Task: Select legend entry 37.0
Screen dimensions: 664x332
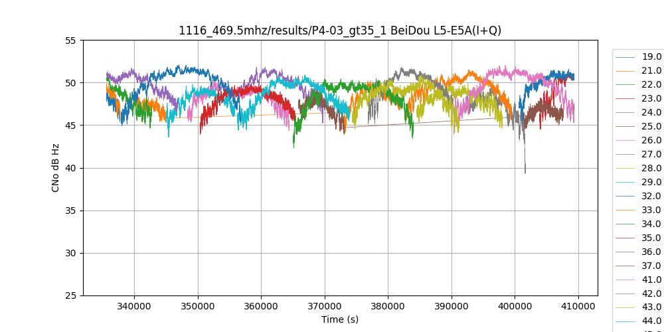Action: click(x=651, y=266)
